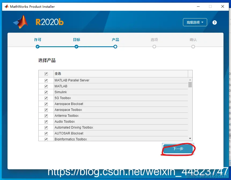Viewport: 231px width, 180px height.
Task: Click the 目标 completed step marker
Action: click(76, 47)
